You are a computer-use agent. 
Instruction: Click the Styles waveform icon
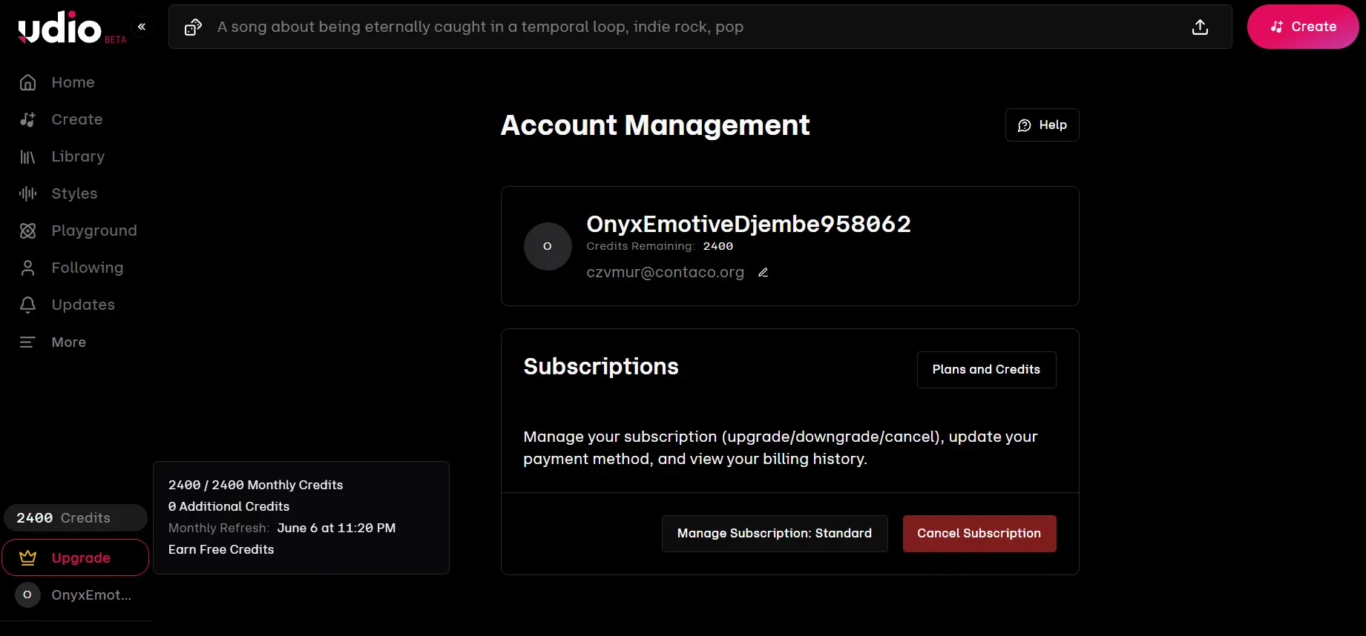pyautogui.click(x=27, y=193)
